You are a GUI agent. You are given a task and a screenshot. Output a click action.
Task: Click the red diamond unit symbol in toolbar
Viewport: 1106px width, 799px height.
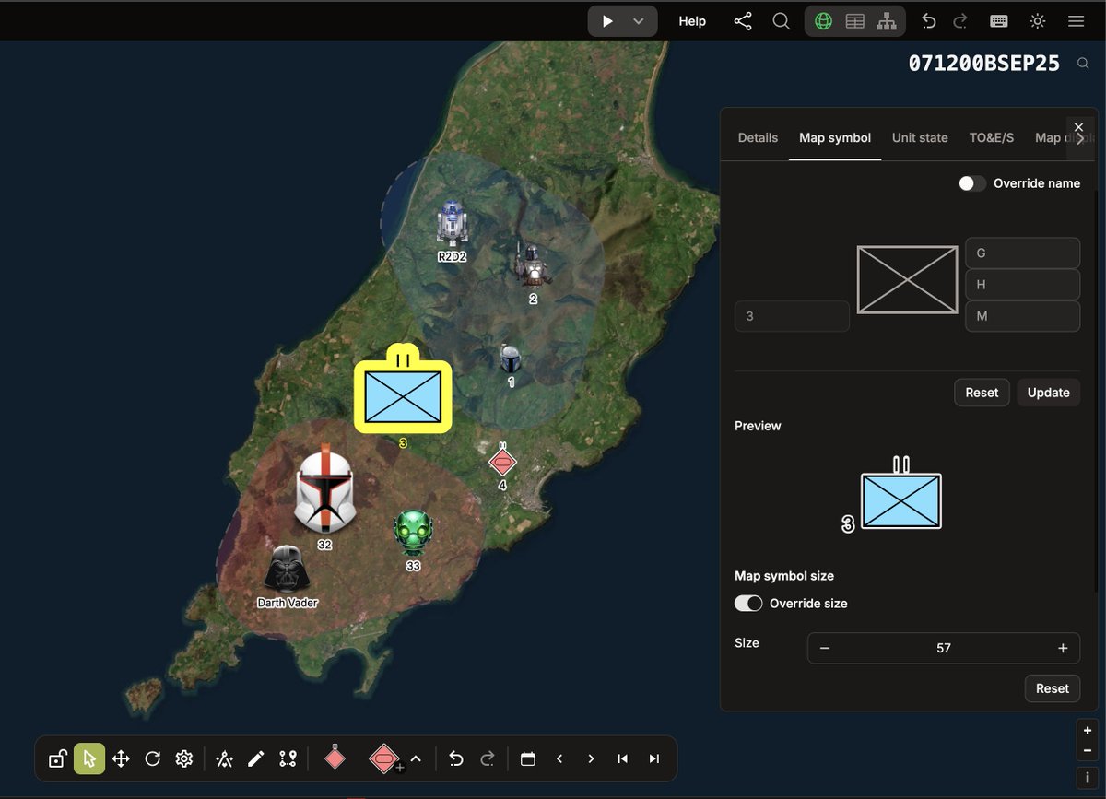click(335, 758)
